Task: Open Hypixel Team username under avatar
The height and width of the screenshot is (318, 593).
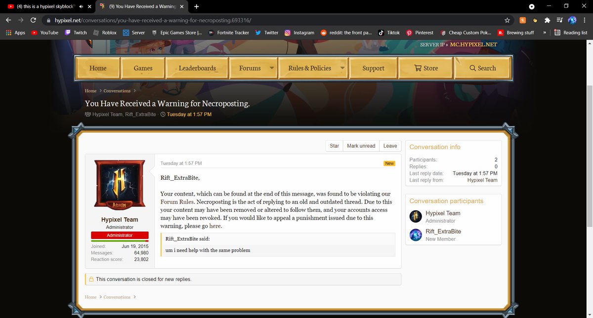Action: pos(120,220)
